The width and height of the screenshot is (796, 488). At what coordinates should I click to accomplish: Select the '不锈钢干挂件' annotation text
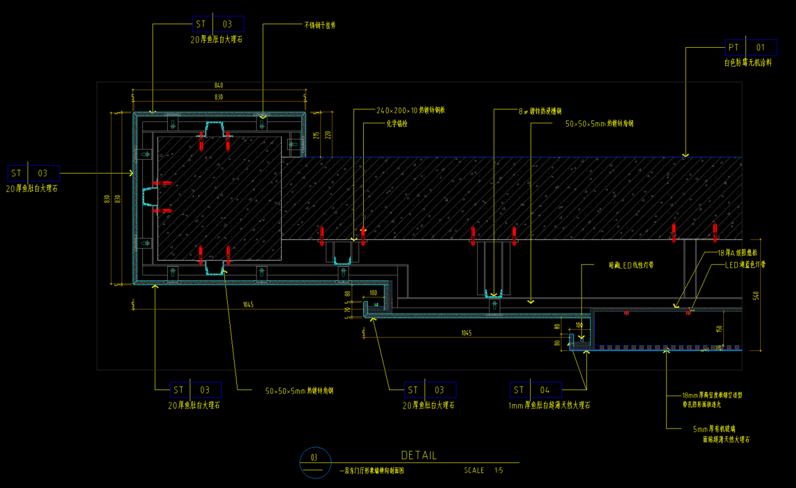pos(320,25)
